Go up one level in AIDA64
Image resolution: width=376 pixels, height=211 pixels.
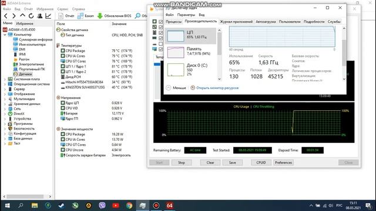click(x=22, y=16)
